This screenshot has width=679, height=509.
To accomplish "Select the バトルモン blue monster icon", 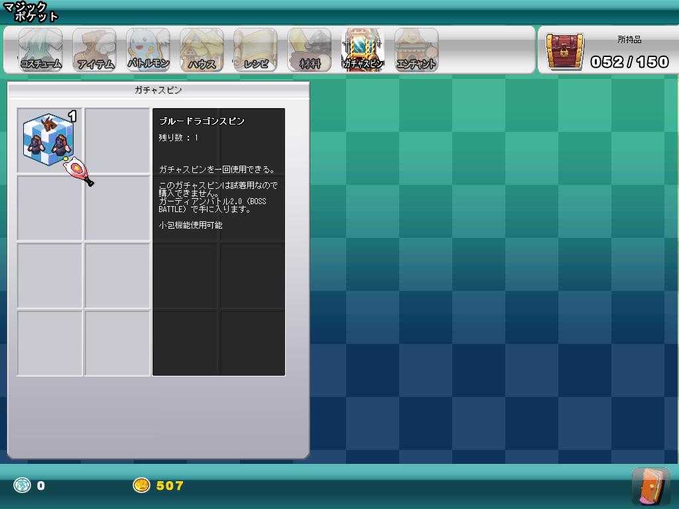I will coord(148,50).
